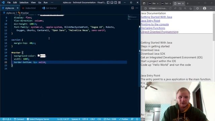The image size is (215, 121).
Task: Open the customize layout icon
Action: coord(120,2)
